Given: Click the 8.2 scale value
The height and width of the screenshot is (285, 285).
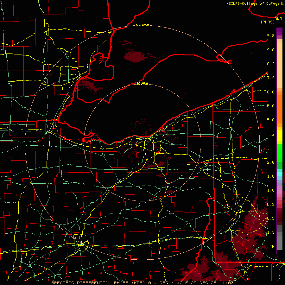Looking at the screenshot, I should point(271,64).
